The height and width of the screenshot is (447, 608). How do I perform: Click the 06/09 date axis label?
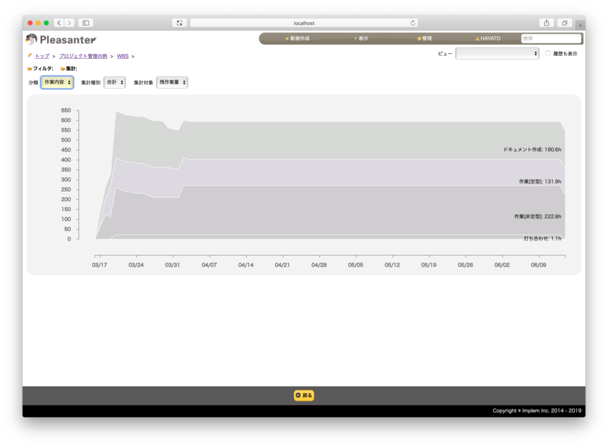tap(538, 265)
